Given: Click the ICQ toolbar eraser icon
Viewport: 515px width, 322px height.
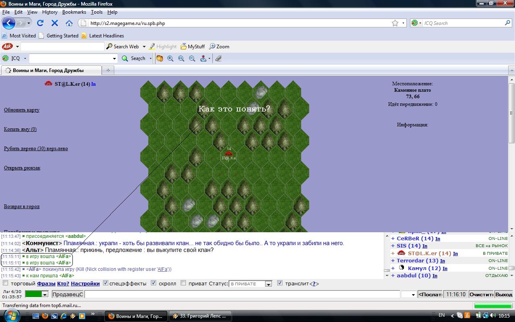Looking at the screenshot, I should (218, 58).
